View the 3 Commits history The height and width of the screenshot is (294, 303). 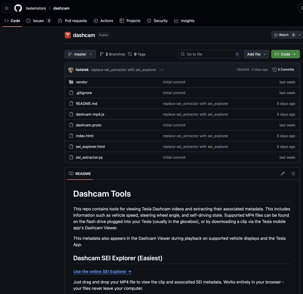[x=283, y=70]
